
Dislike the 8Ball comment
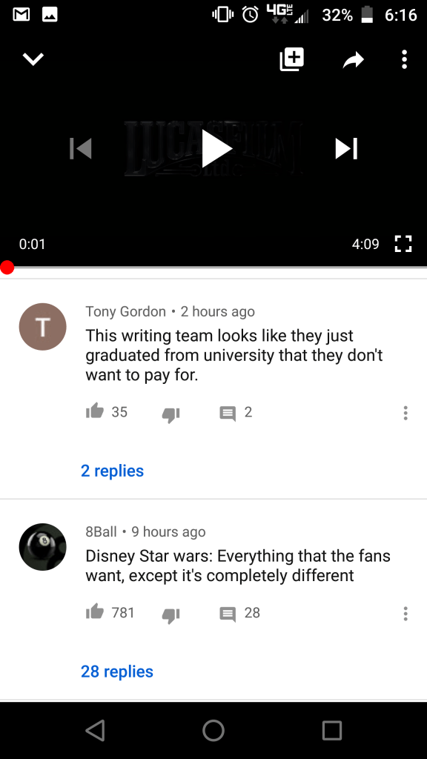point(171,614)
